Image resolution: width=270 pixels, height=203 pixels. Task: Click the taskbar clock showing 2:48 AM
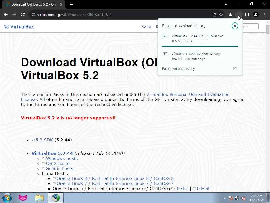257,198
